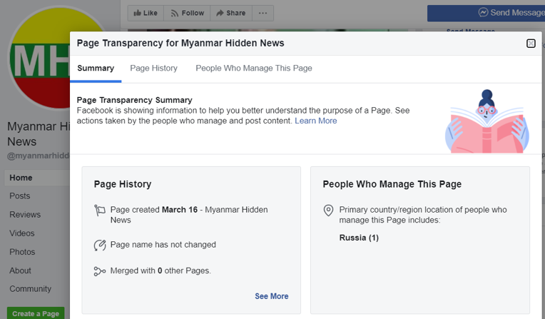The width and height of the screenshot is (545, 319).
Task: Click the Russia (1) location text
Action: tap(359, 238)
